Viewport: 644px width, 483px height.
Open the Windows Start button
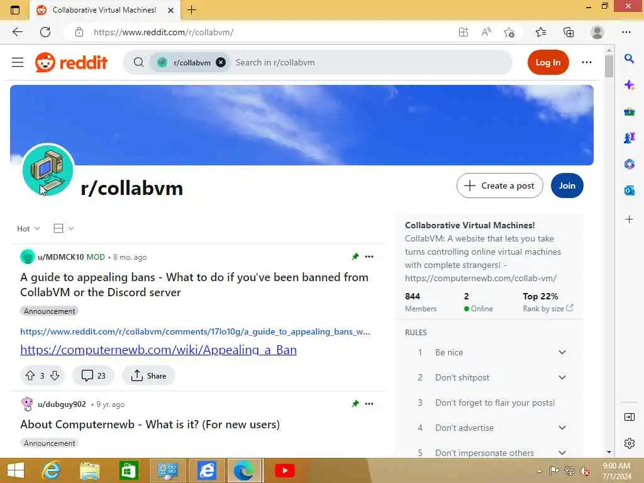pyautogui.click(x=16, y=470)
